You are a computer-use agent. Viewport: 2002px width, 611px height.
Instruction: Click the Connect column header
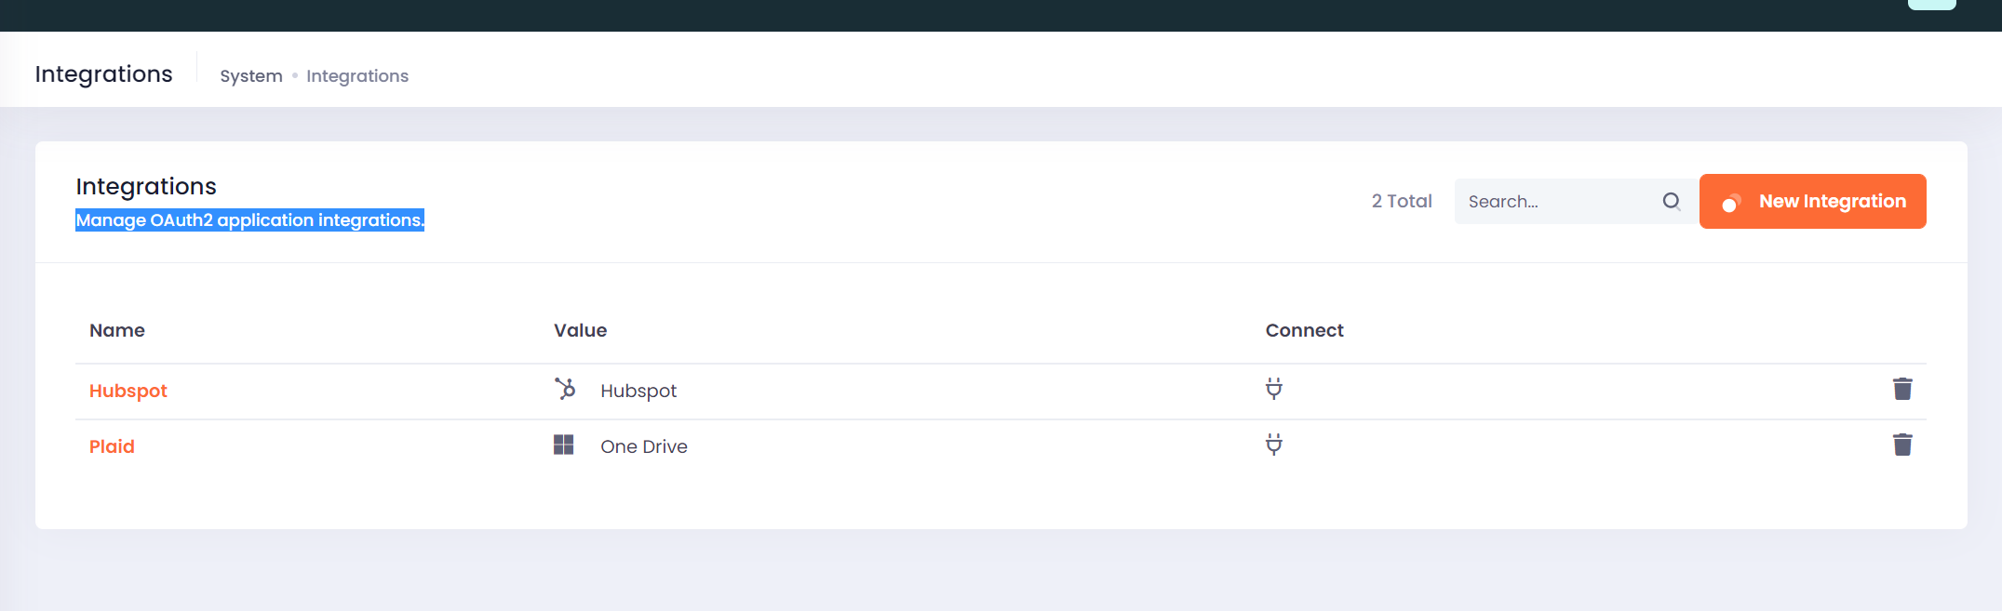[1304, 330]
